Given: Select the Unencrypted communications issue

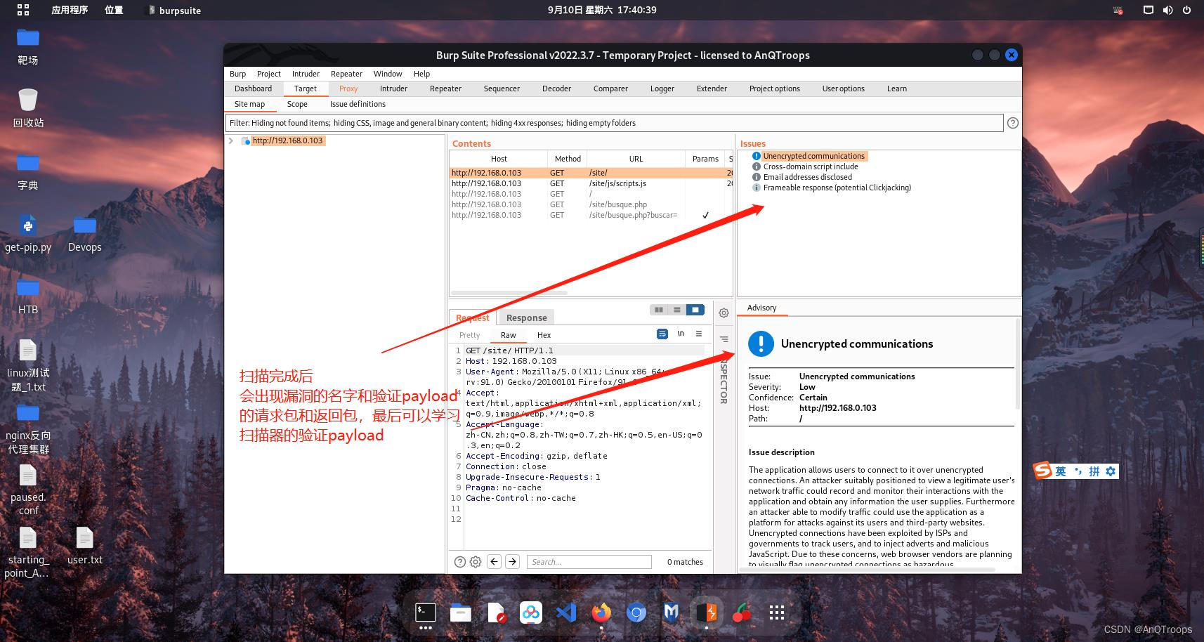Looking at the screenshot, I should [813, 156].
